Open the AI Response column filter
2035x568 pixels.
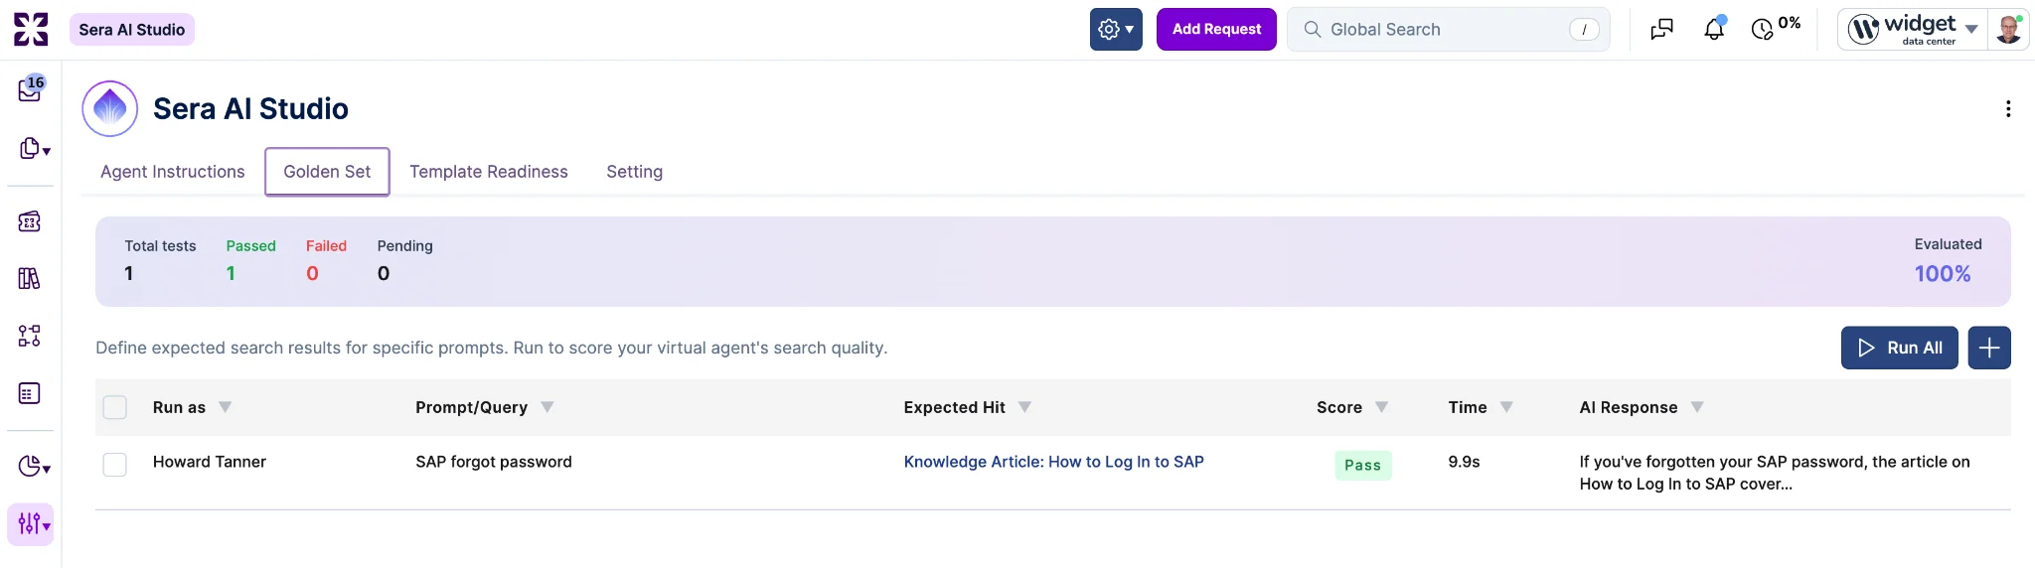click(1697, 407)
